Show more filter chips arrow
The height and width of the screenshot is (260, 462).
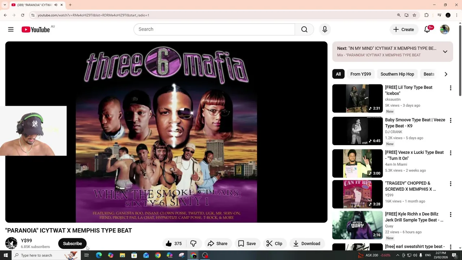pos(446,74)
